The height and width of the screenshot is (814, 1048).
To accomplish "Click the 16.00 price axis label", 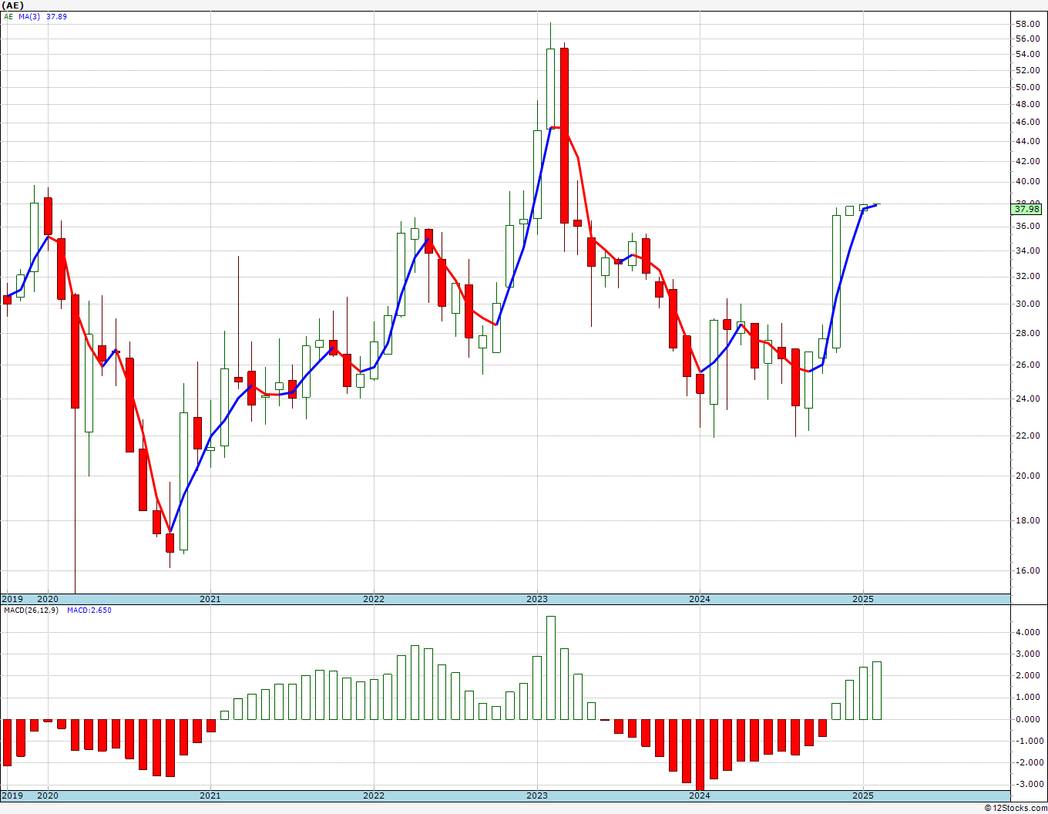I will 1027,570.
